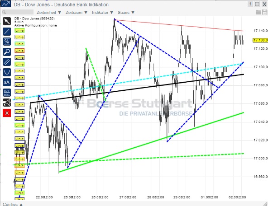Select the solid black trend line
Image resolution: width=268 pixels, height=206 pixels.
[137, 89]
